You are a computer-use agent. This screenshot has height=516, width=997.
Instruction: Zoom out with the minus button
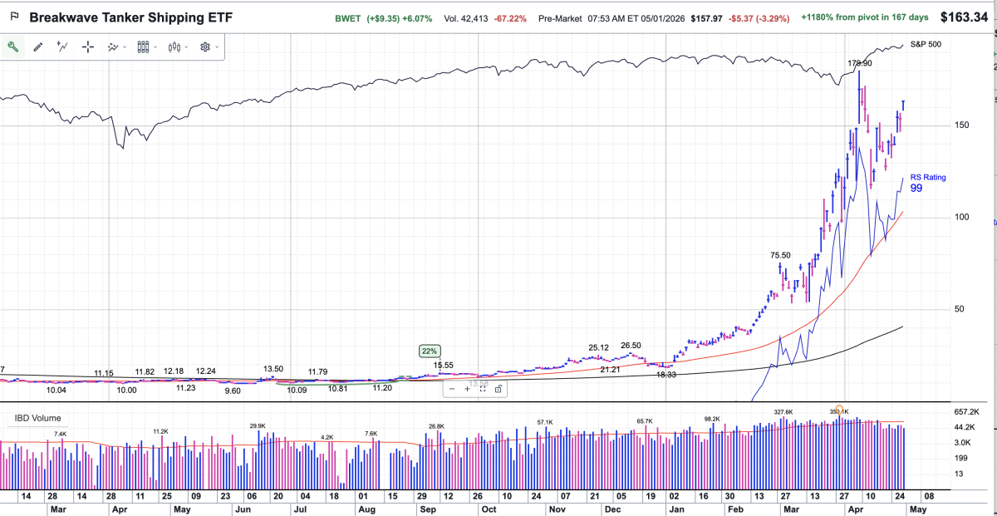point(452,388)
